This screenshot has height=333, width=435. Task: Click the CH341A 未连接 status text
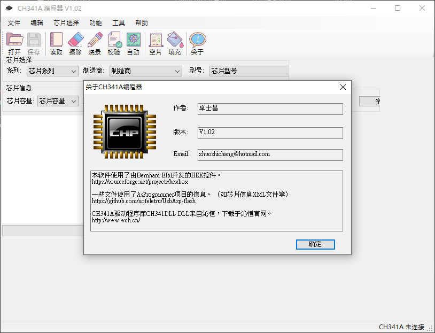click(401, 327)
